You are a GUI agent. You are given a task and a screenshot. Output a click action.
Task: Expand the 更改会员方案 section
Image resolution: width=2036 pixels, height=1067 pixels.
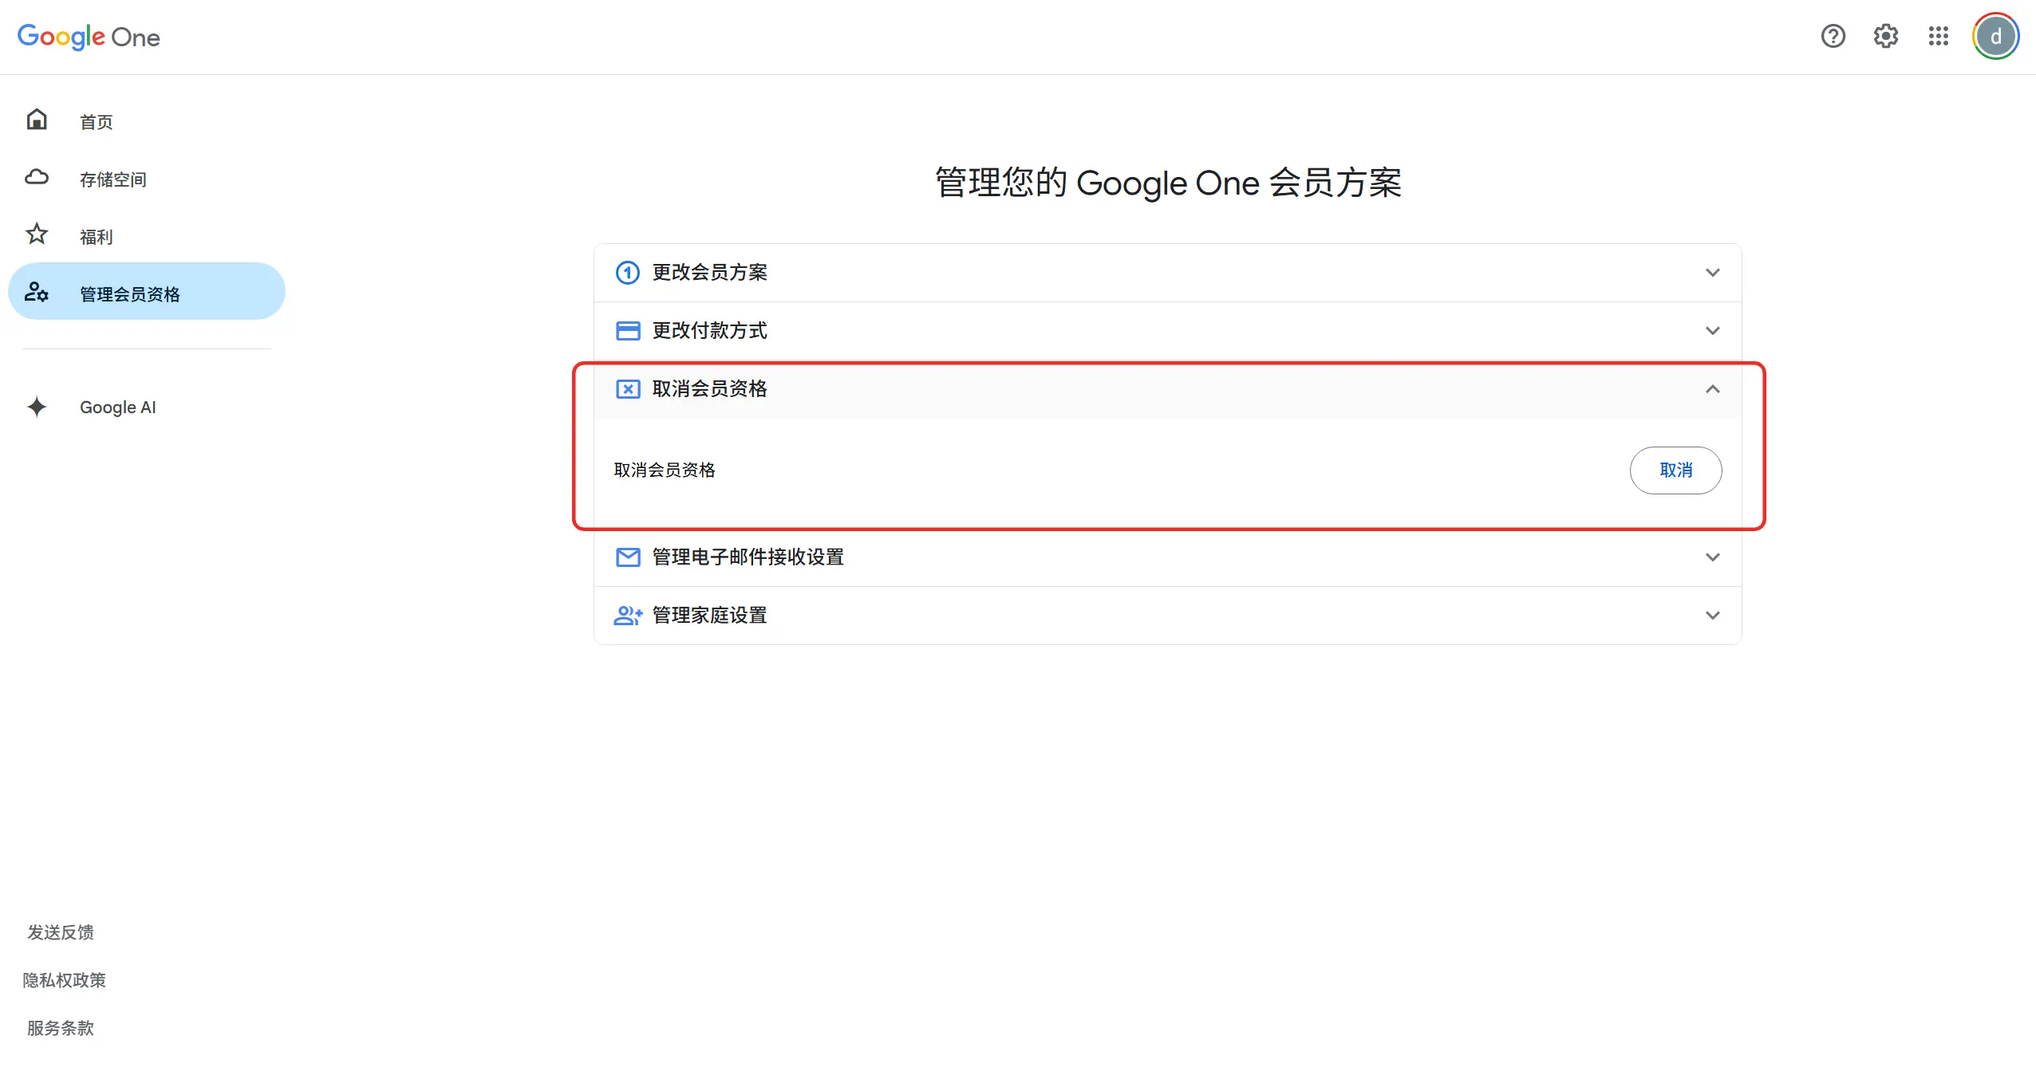(1713, 273)
